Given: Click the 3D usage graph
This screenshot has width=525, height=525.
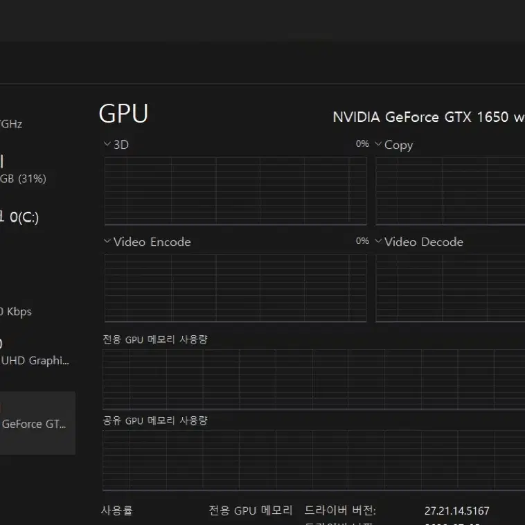Looking at the screenshot, I should (x=235, y=191).
